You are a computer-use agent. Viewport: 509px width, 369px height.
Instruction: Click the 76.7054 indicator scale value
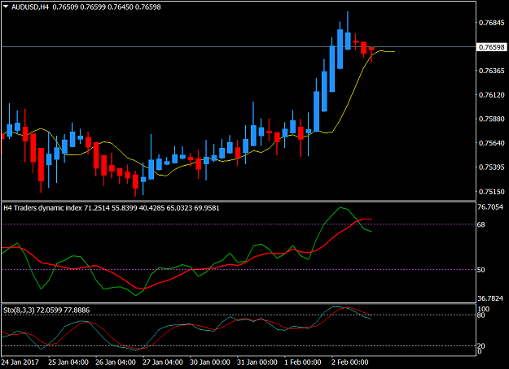(490, 207)
